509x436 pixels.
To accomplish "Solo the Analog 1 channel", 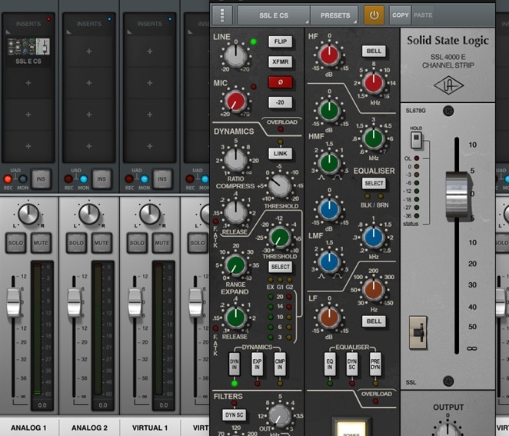I will (x=16, y=243).
